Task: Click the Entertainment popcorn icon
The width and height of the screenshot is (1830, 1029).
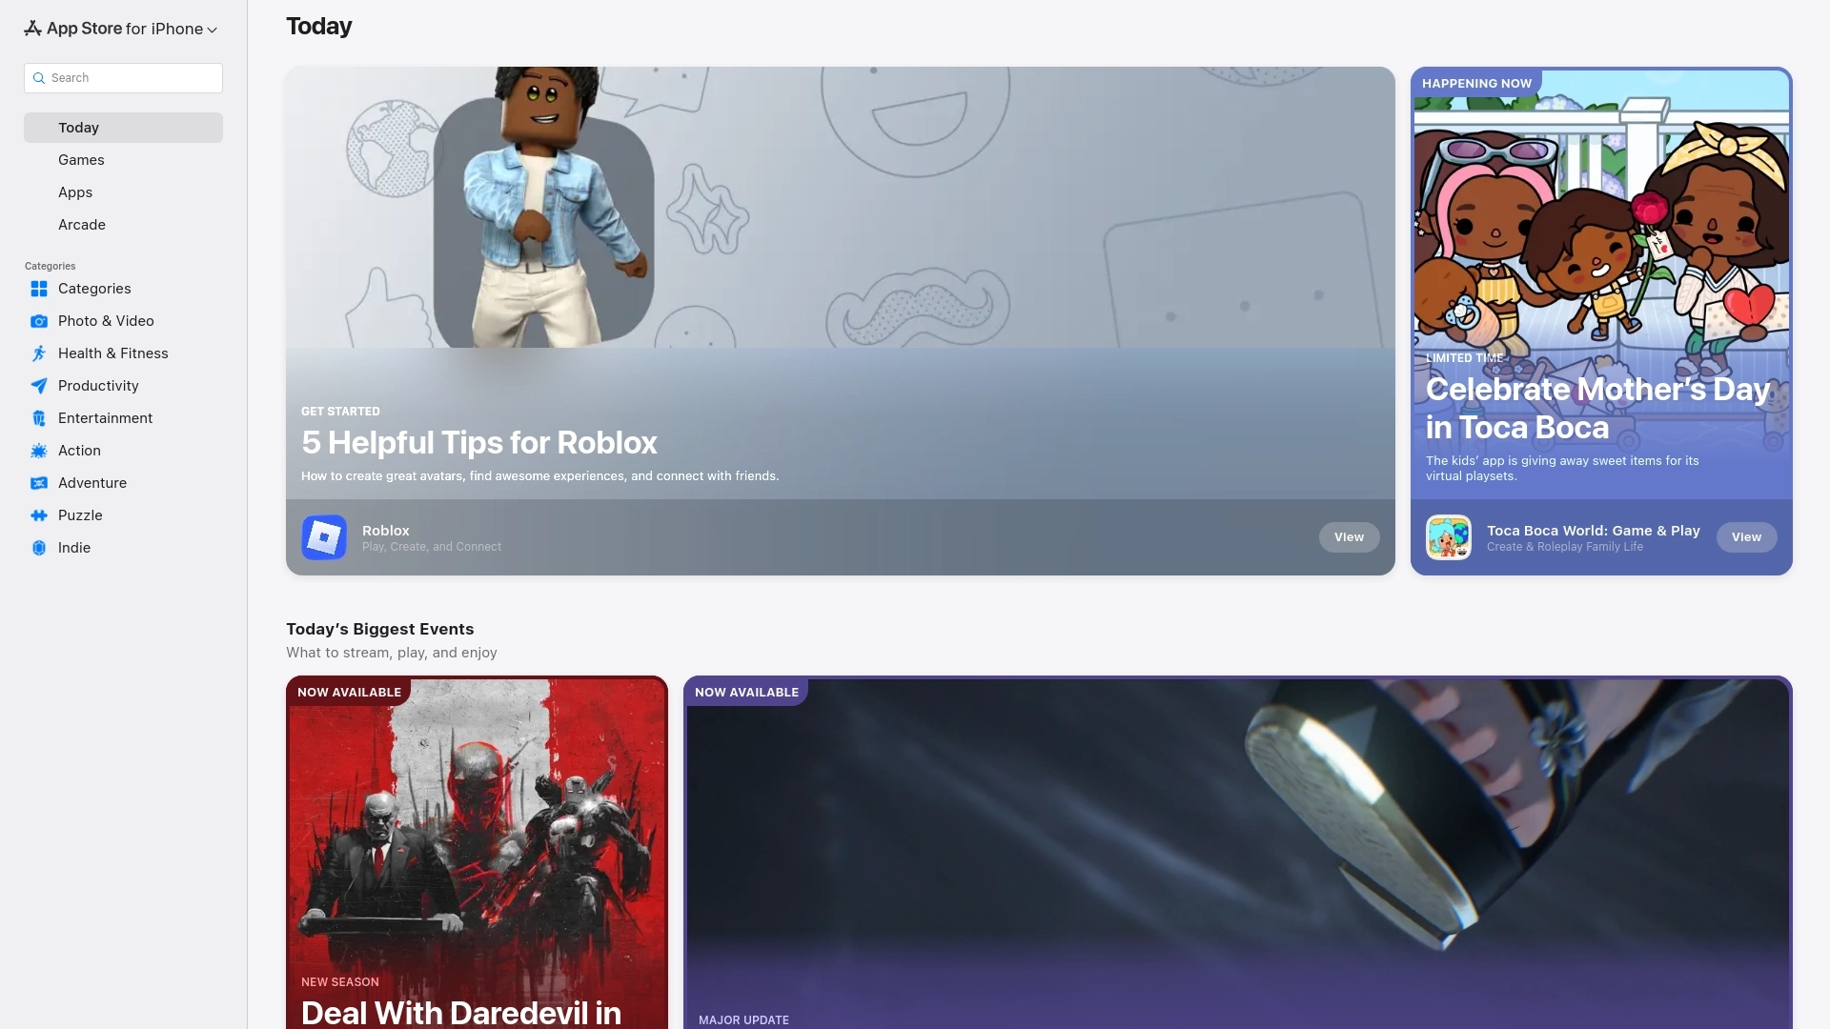Action: pos(39,418)
